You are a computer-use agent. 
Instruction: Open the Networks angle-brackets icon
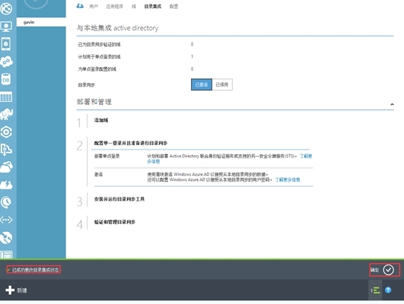[7, 219]
